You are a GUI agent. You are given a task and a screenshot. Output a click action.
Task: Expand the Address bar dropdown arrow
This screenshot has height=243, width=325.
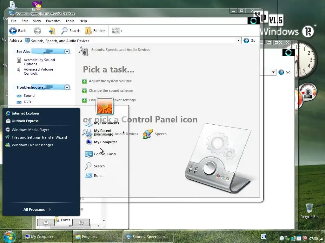coord(238,40)
